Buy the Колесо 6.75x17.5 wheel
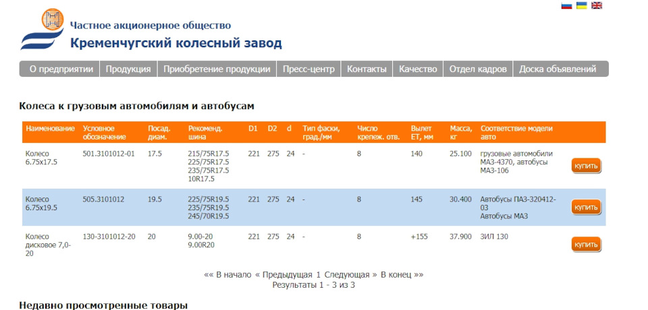Image resolution: width=648 pixels, height=310 pixels. point(585,166)
